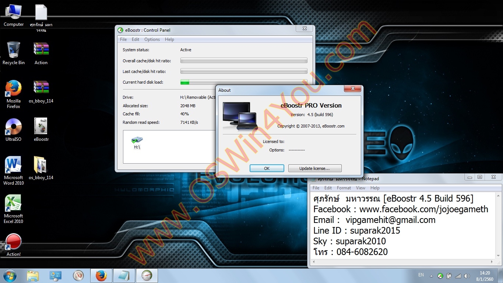
Task: Open the EN input language selector
Action: click(x=421, y=275)
